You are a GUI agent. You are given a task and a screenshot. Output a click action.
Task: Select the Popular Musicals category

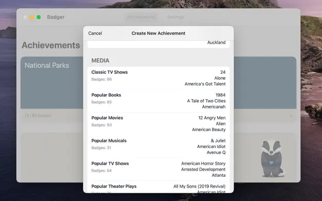point(158,147)
